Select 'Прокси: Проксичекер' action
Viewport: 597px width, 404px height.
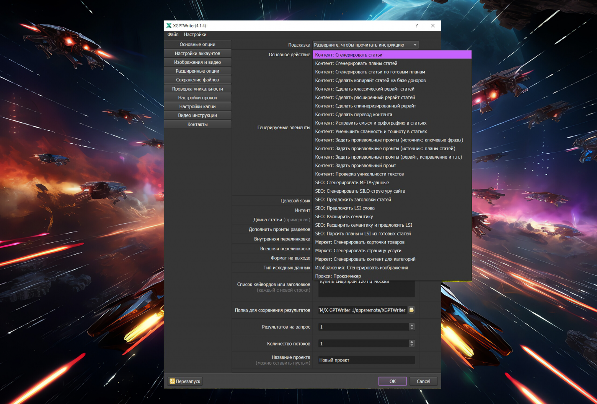pos(338,276)
